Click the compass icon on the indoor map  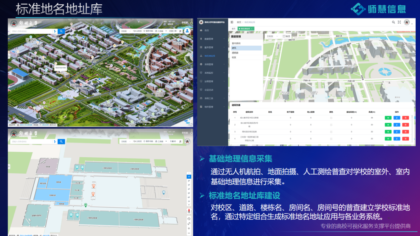coord(189,211)
